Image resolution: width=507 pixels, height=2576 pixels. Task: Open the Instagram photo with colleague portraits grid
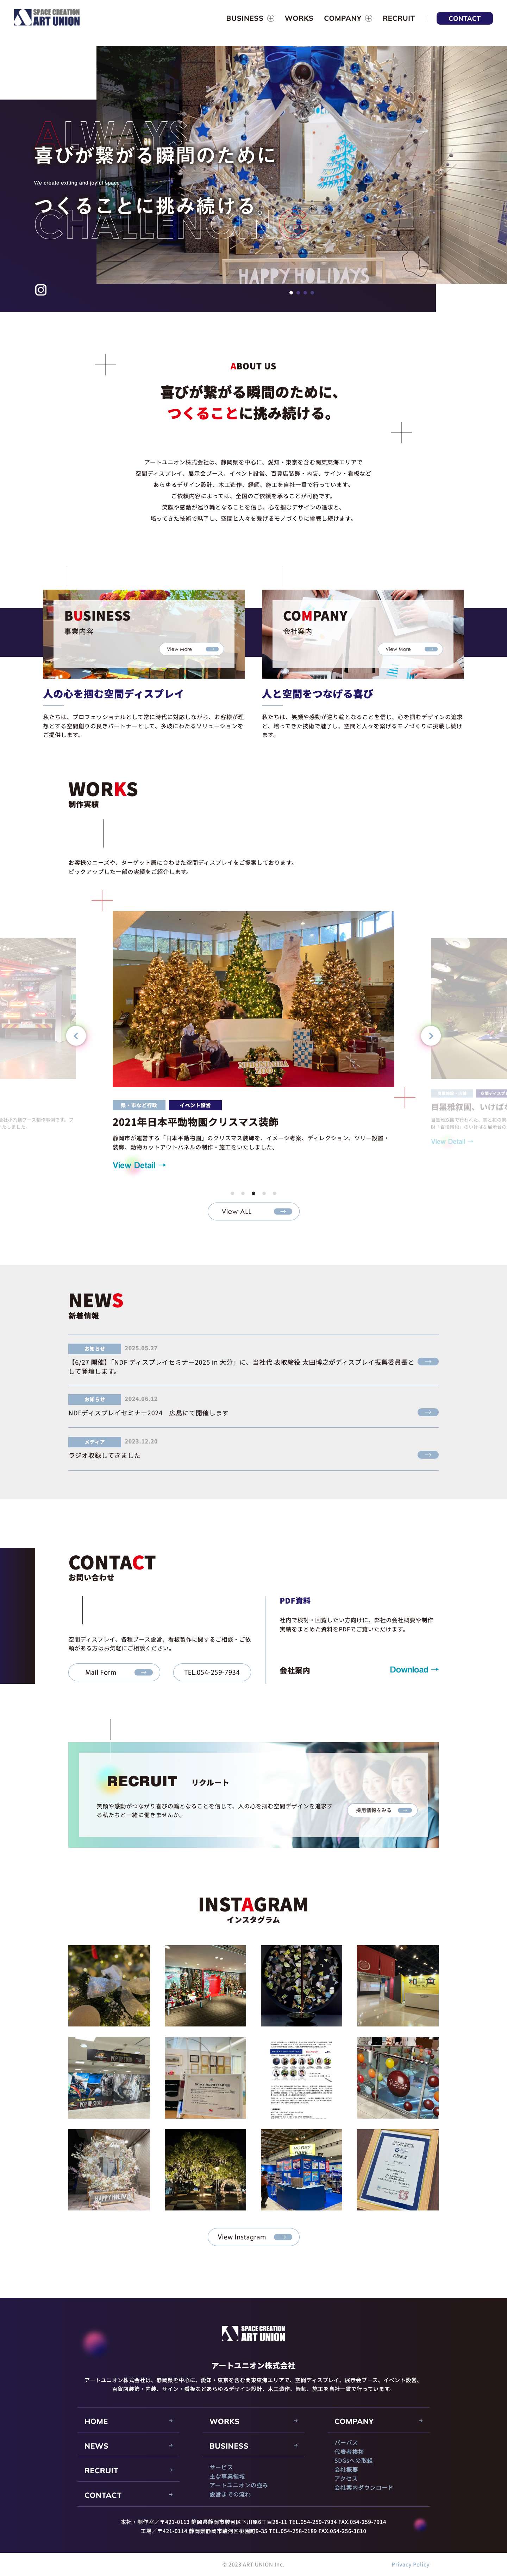click(x=301, y=2077)
